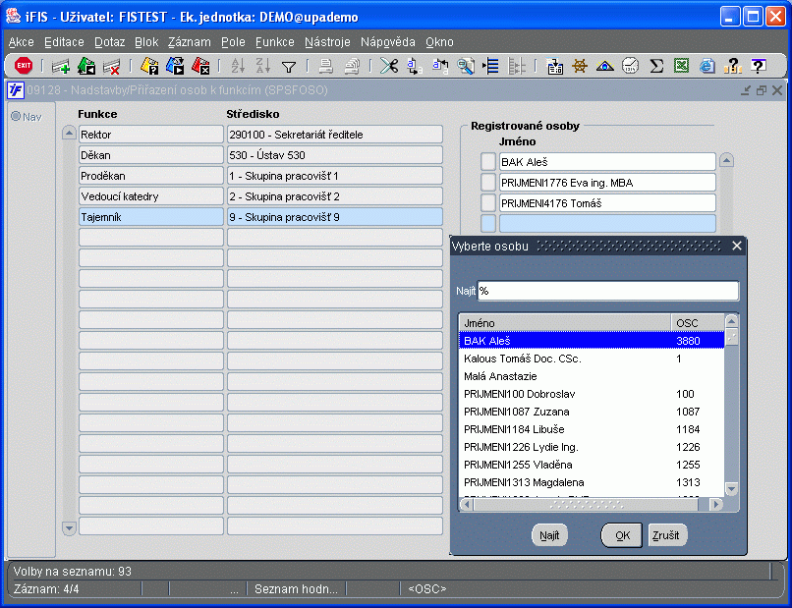
Task: Click the sigma sum icon
Action: click(x=656, y=66)
